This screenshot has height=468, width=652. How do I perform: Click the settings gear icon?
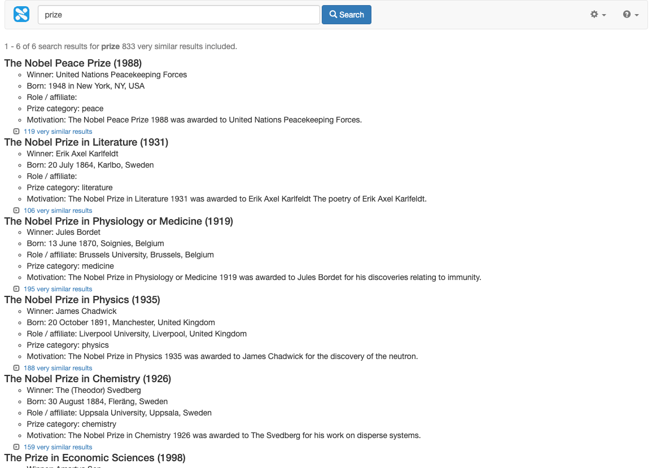click(x=595, y=14)
